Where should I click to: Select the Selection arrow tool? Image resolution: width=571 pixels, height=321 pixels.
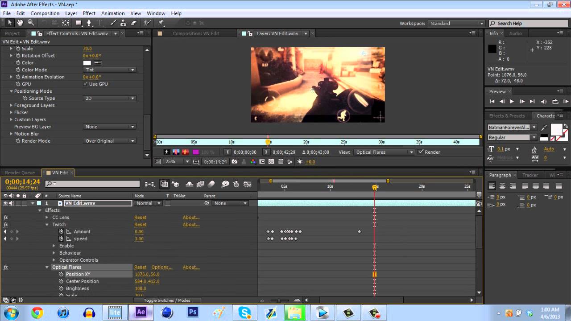[10, 23]
